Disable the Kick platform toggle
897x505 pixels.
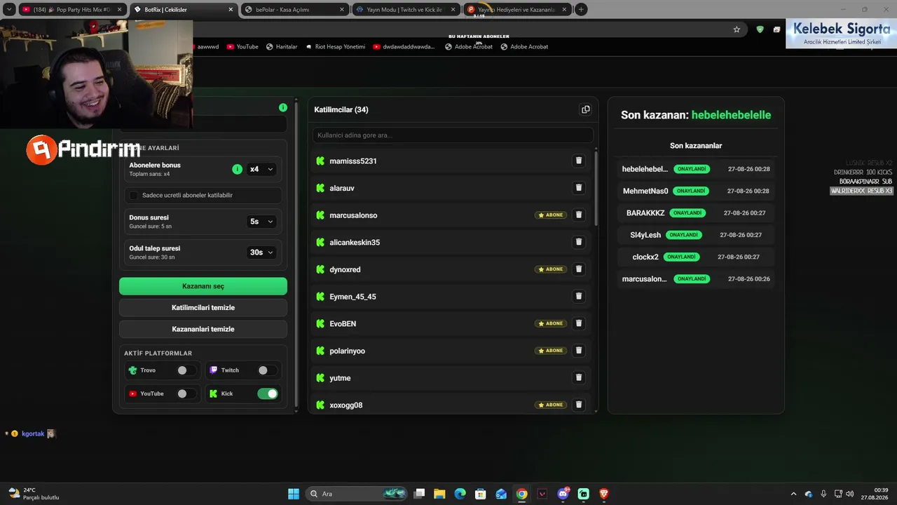(x=268, y=393)
